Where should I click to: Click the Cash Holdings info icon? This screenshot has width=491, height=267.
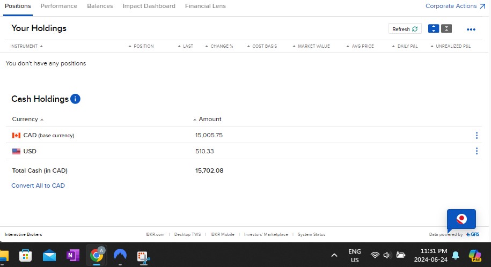coord(75,99)
